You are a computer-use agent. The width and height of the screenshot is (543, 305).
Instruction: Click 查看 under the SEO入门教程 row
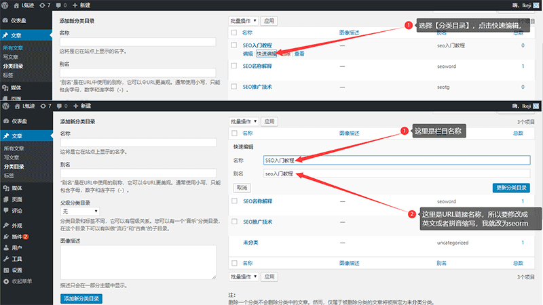(x=299, y=54)
